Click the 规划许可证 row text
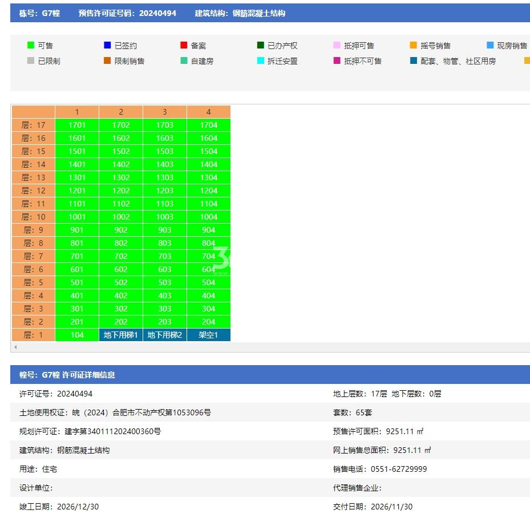Screen dimensions: 530x522 [x=90, y=431]
